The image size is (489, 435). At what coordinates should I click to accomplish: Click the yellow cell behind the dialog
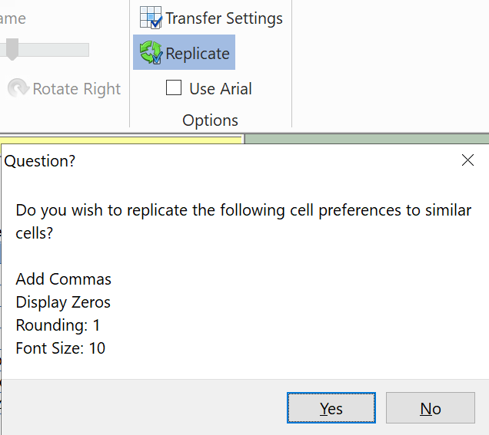pos(123,139)
